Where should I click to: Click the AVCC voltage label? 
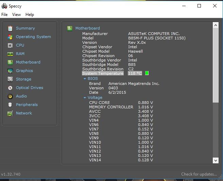point(95,111)
